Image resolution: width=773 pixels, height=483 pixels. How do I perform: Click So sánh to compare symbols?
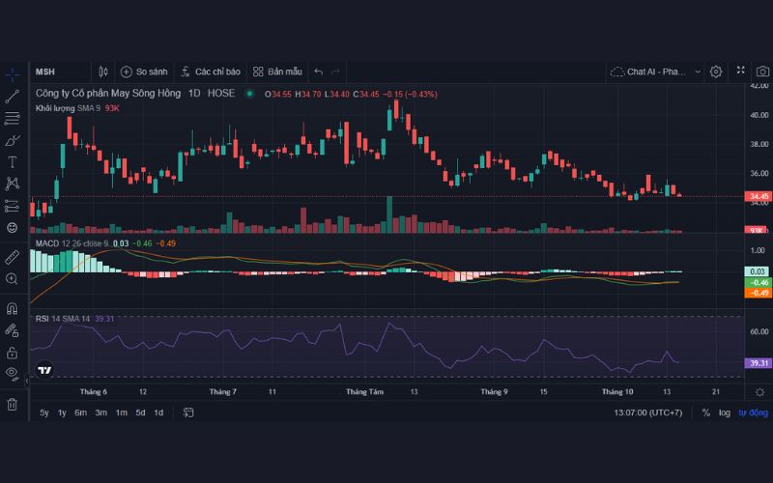144,71
